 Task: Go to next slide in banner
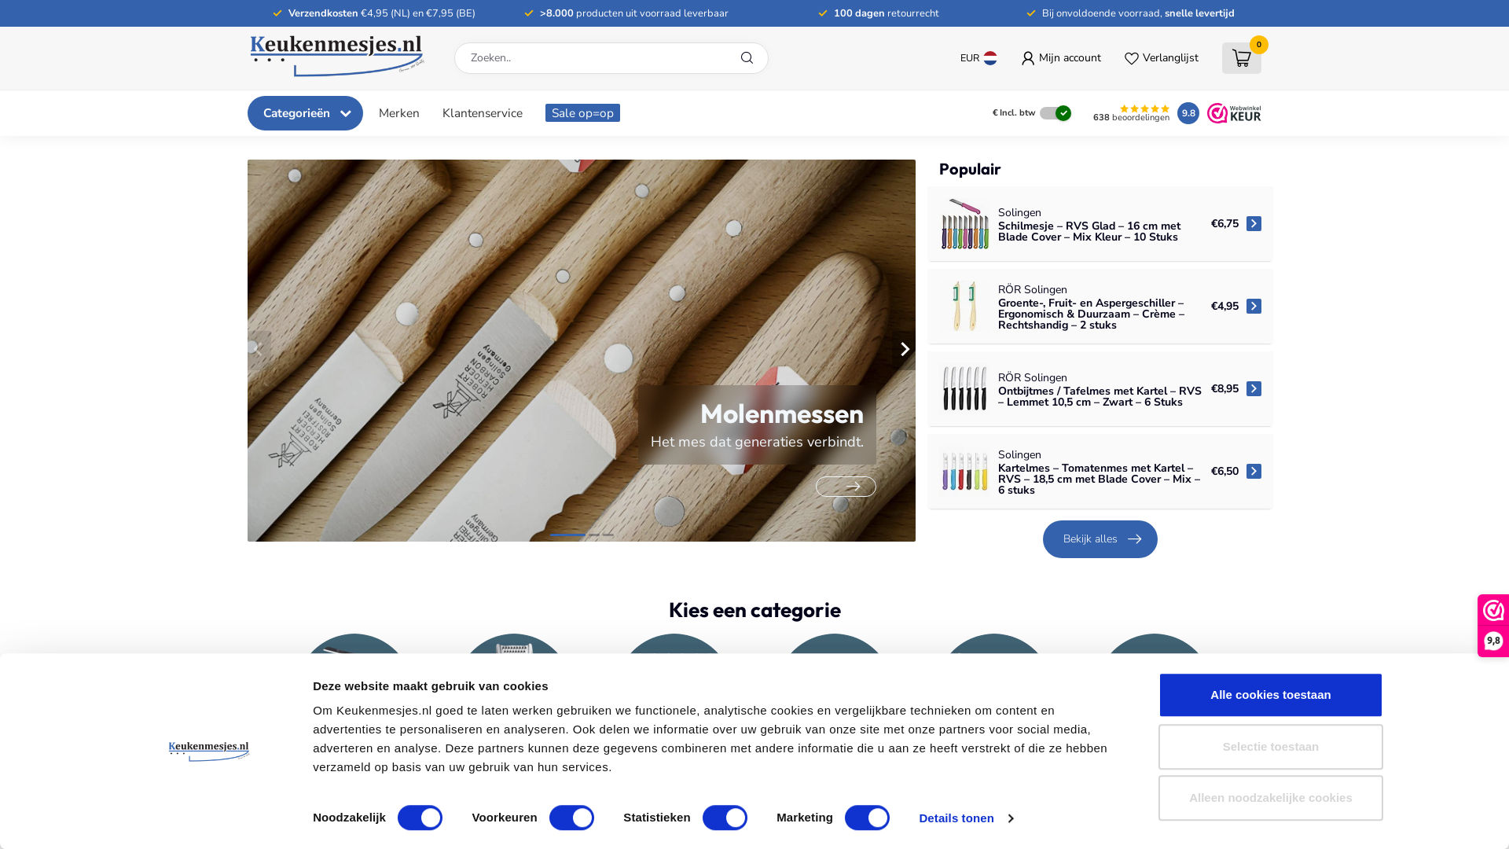pyautogui.click(x=905, y=350)
